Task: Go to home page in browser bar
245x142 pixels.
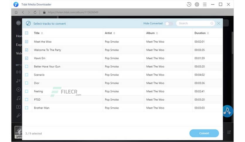Action: point(16,12)
